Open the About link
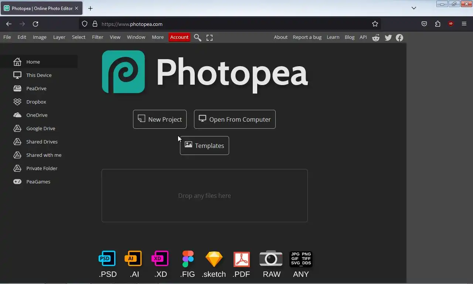This screenshot has width=473, height=284. point(280,37)
